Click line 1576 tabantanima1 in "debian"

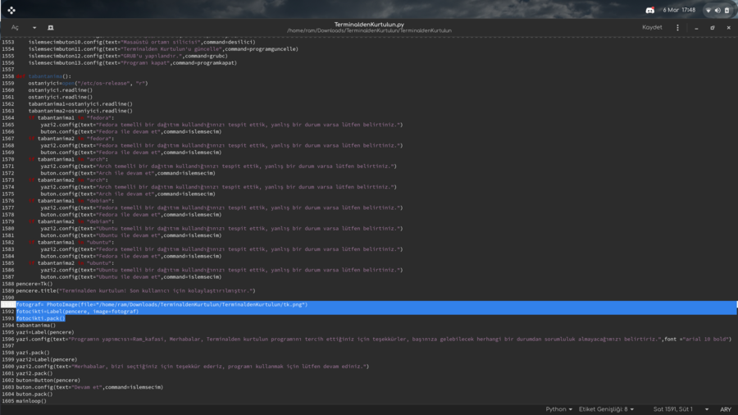click(71, 201)
